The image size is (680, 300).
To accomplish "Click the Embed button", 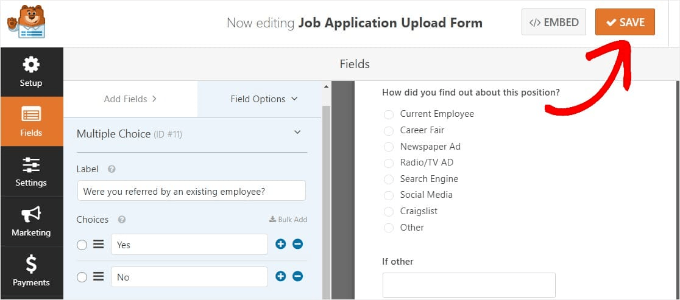I will 554,22.
